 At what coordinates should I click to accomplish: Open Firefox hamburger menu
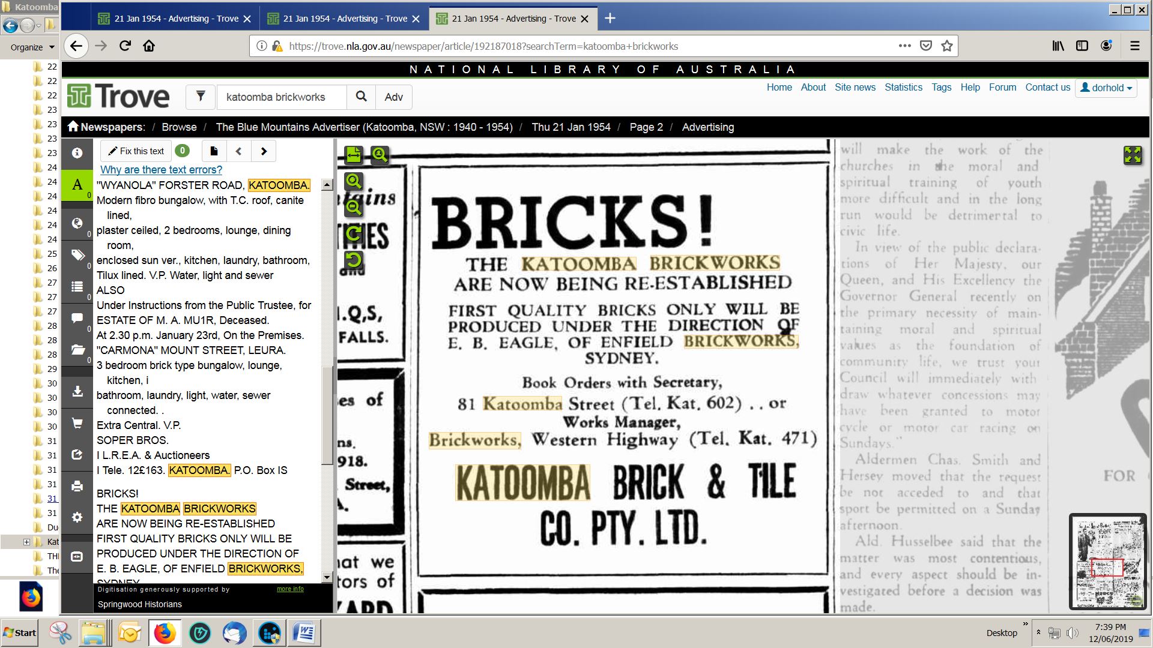click(x=1134, y=46)
